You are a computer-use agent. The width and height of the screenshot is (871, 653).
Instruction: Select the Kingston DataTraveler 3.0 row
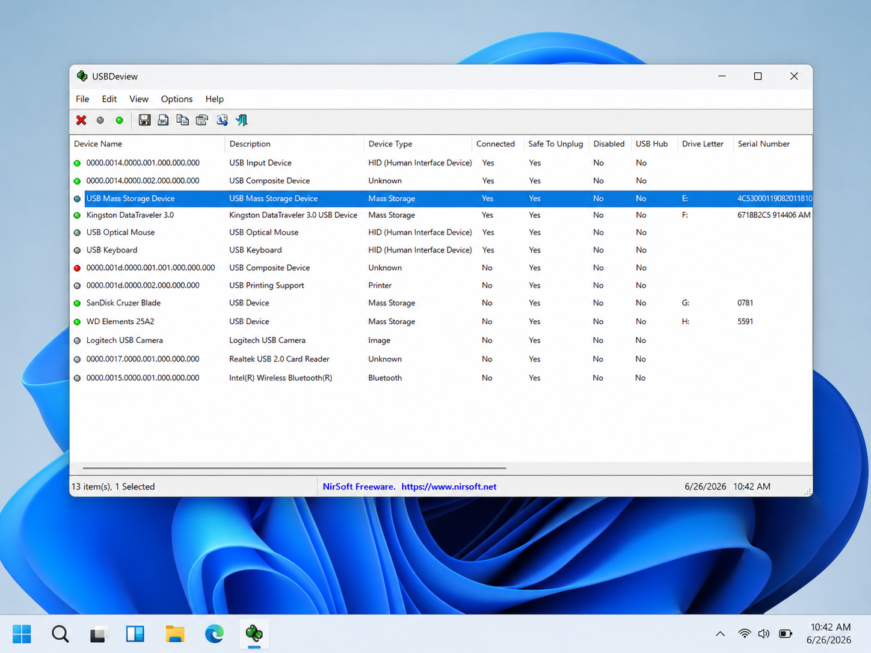click(x=441, y=215)
